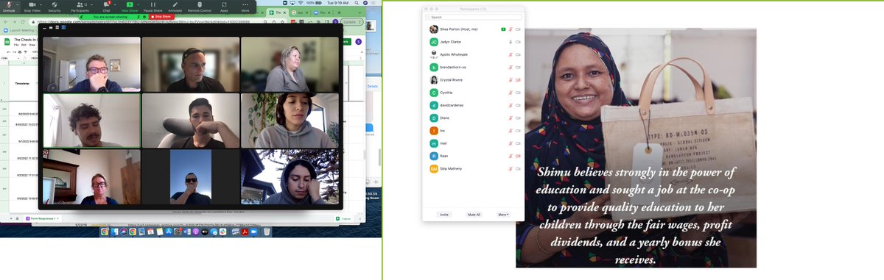884x280 pixels.
Task: Click Mute All in Participants window
Action: (x=474, y=215)
